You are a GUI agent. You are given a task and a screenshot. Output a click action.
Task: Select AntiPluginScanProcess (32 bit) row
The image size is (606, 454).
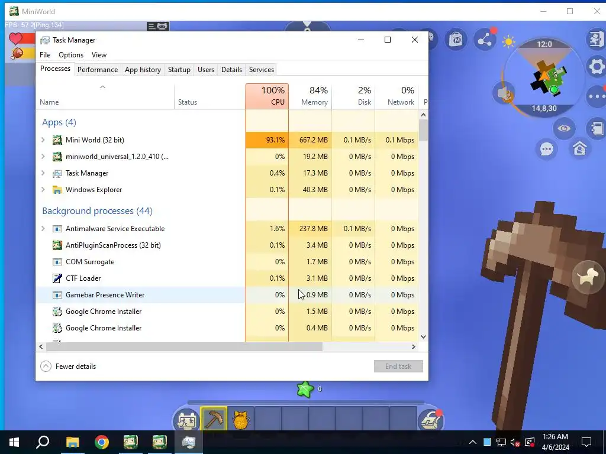[x=227, y=245]
